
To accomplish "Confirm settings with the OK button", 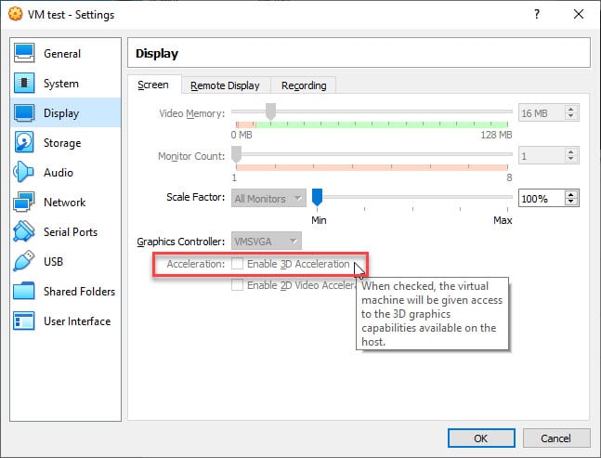I will click(x=481, y=438).
